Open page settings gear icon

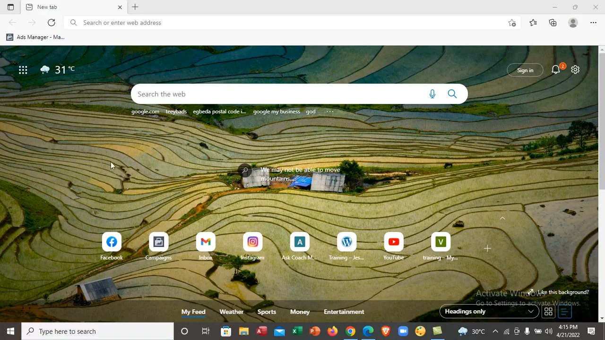[x=575, y=70]
